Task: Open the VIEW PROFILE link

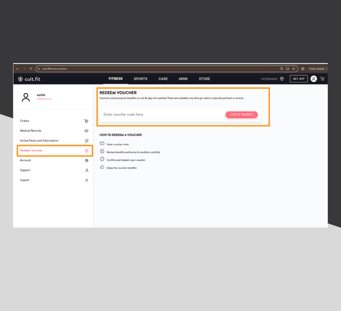Action: coord(44,99)
